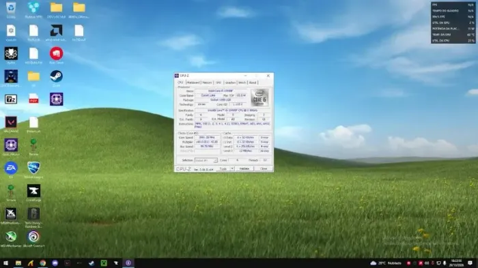Click the Validate button in CPU-Z
Viewport: 478px width, 268px height.
coord(244,168)
